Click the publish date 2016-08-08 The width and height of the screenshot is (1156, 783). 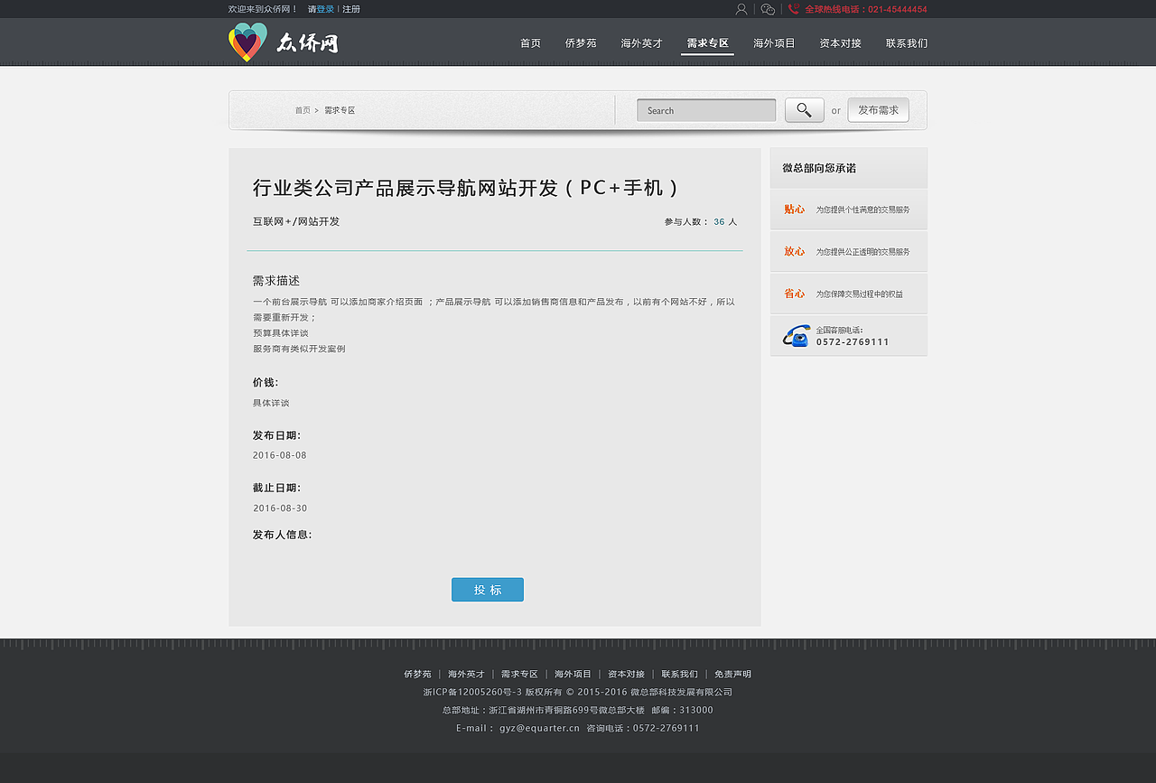tap(280, 455)
